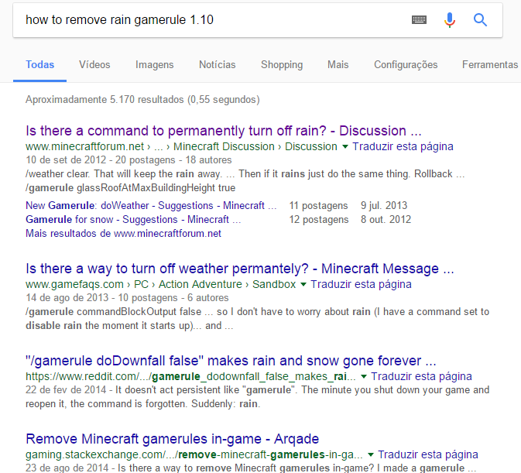Viewport: 521px width, 473px height.
Task: Switch to the Notícias tab
Action: (x=218, y=64)
